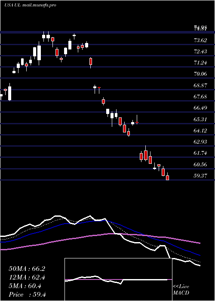
Task: Select the 65.31 price axis label
Action: 200,120
